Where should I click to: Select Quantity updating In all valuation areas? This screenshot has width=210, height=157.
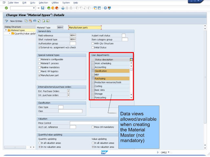[x=40, y=143]
